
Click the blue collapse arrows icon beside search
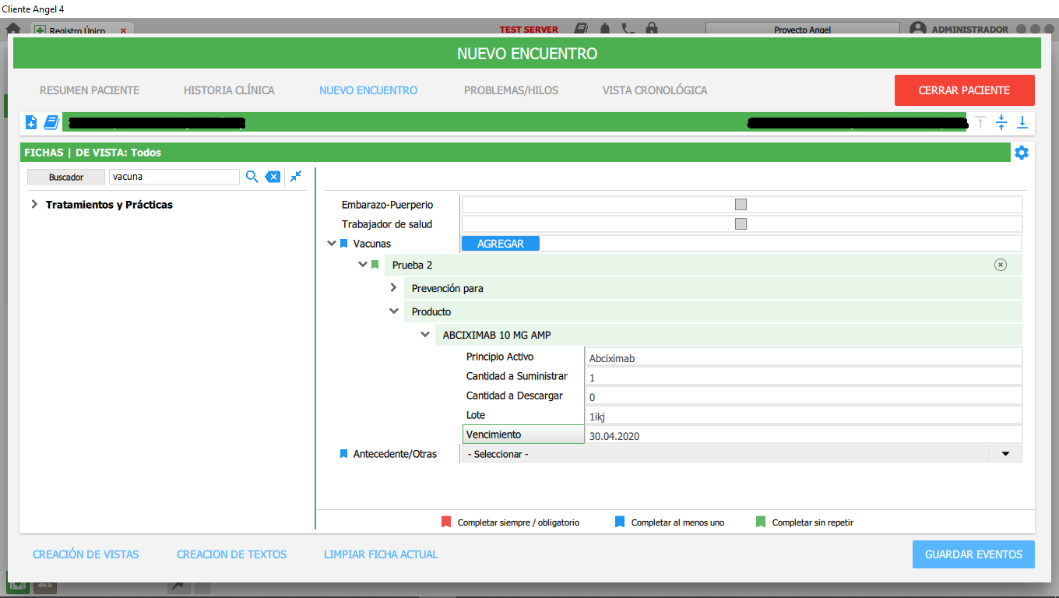296,177
